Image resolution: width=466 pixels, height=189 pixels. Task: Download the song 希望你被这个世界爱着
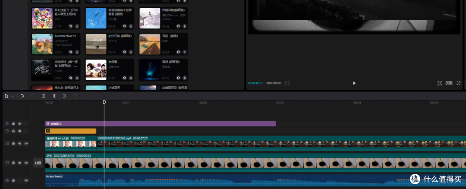(x=131, y=26)
